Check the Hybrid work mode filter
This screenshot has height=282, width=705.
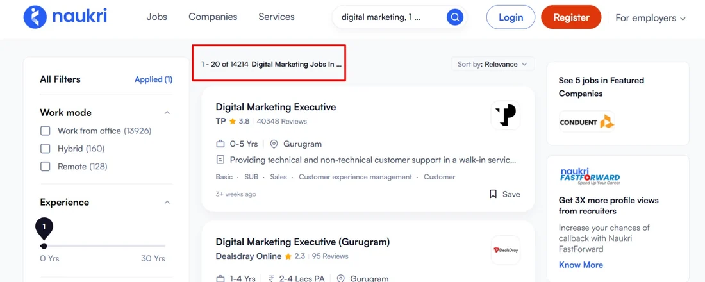46,149
